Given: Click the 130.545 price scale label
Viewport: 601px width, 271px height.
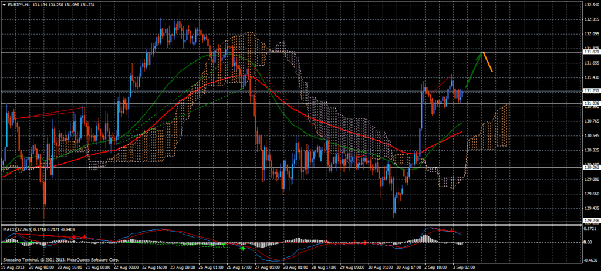Looking at the screenshot, I should coord(591,135).
